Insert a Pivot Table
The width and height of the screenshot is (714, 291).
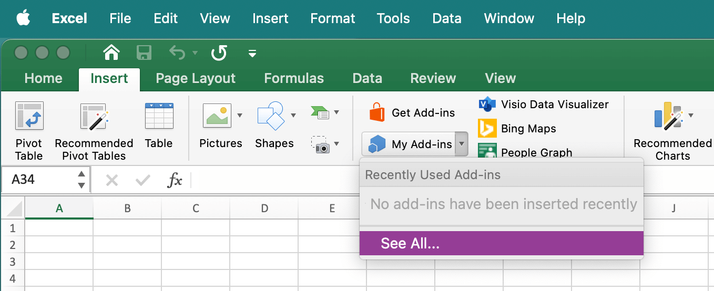(x=29, y=131)
